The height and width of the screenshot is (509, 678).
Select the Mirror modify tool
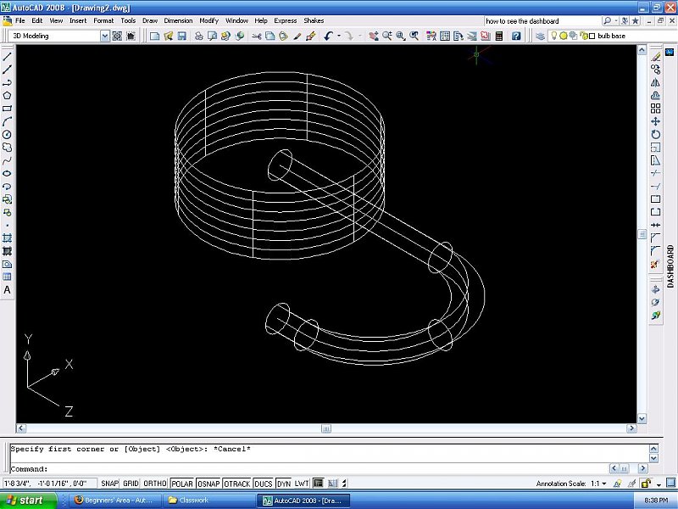tap(655, 82)
